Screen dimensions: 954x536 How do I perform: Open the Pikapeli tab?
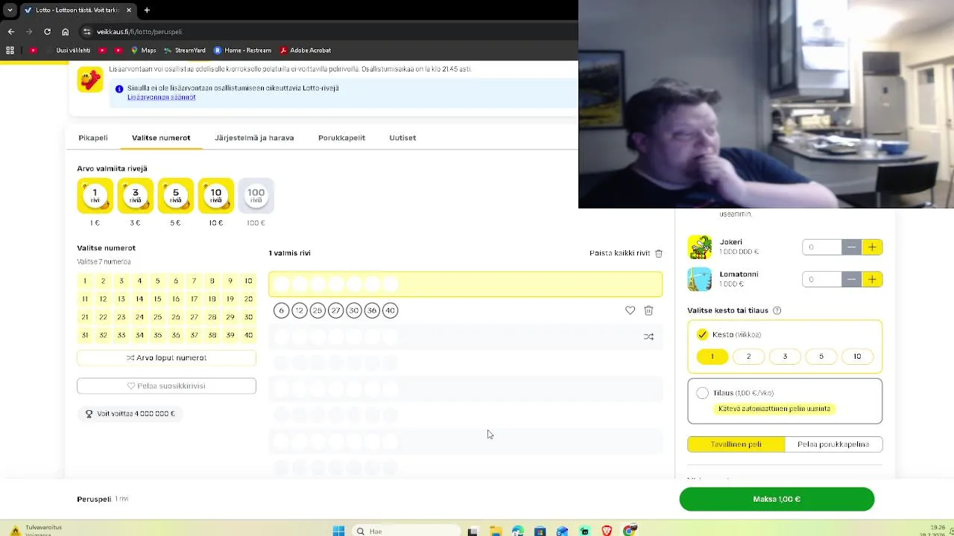[93, 138]
